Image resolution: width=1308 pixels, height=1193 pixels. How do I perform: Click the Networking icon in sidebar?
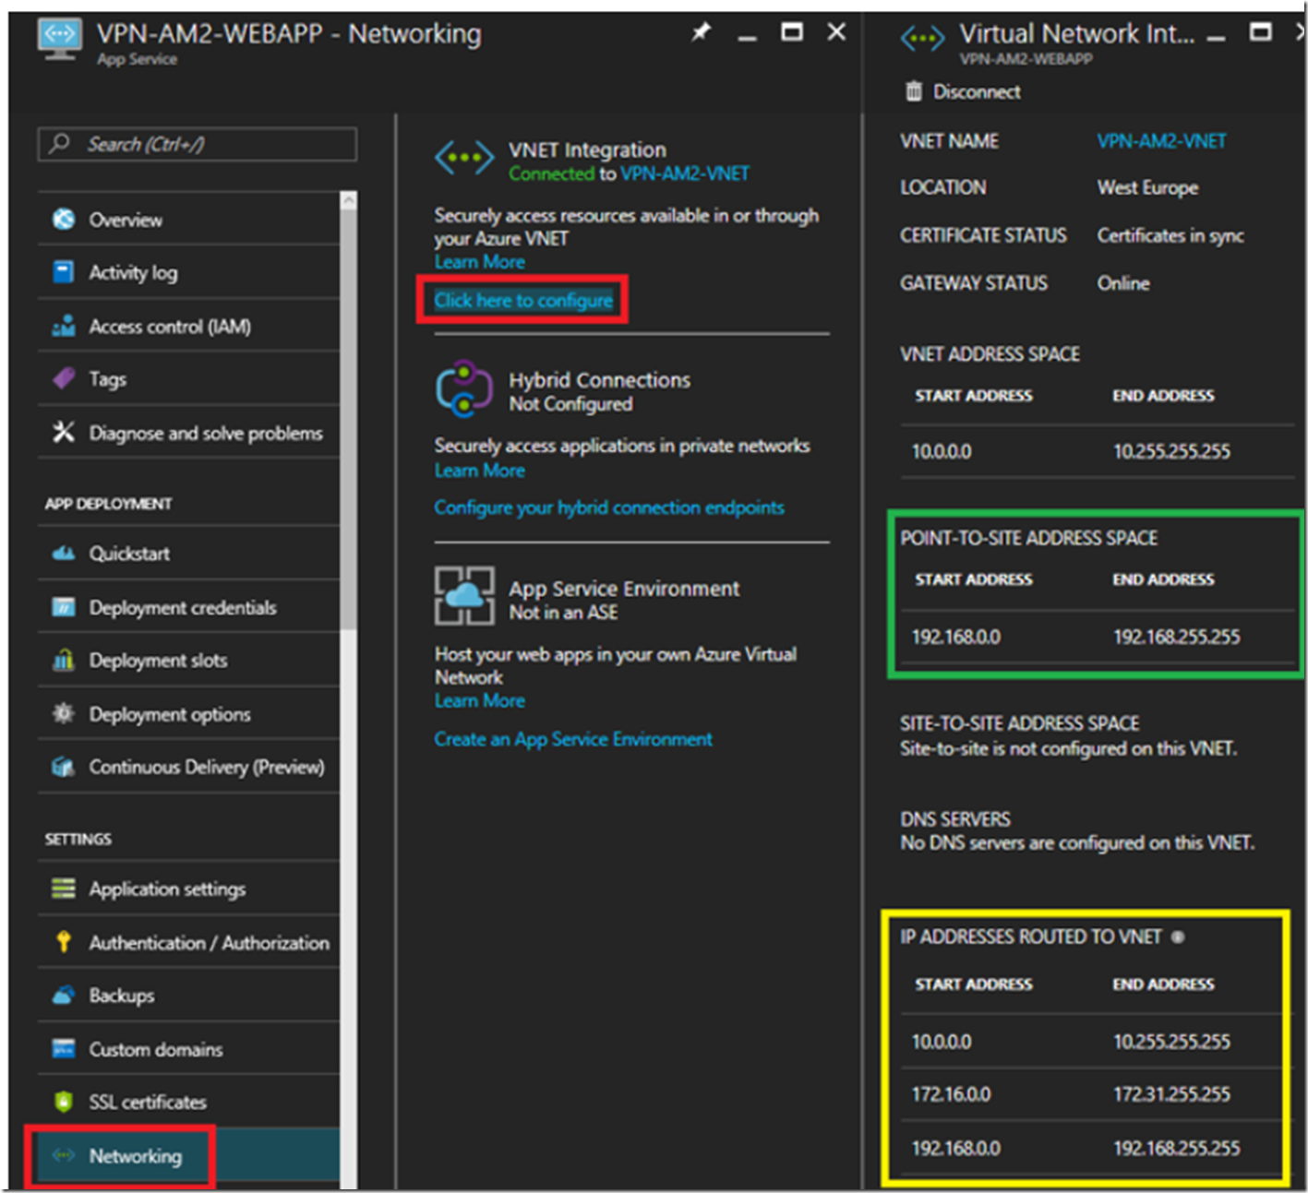pos(64,1155)
